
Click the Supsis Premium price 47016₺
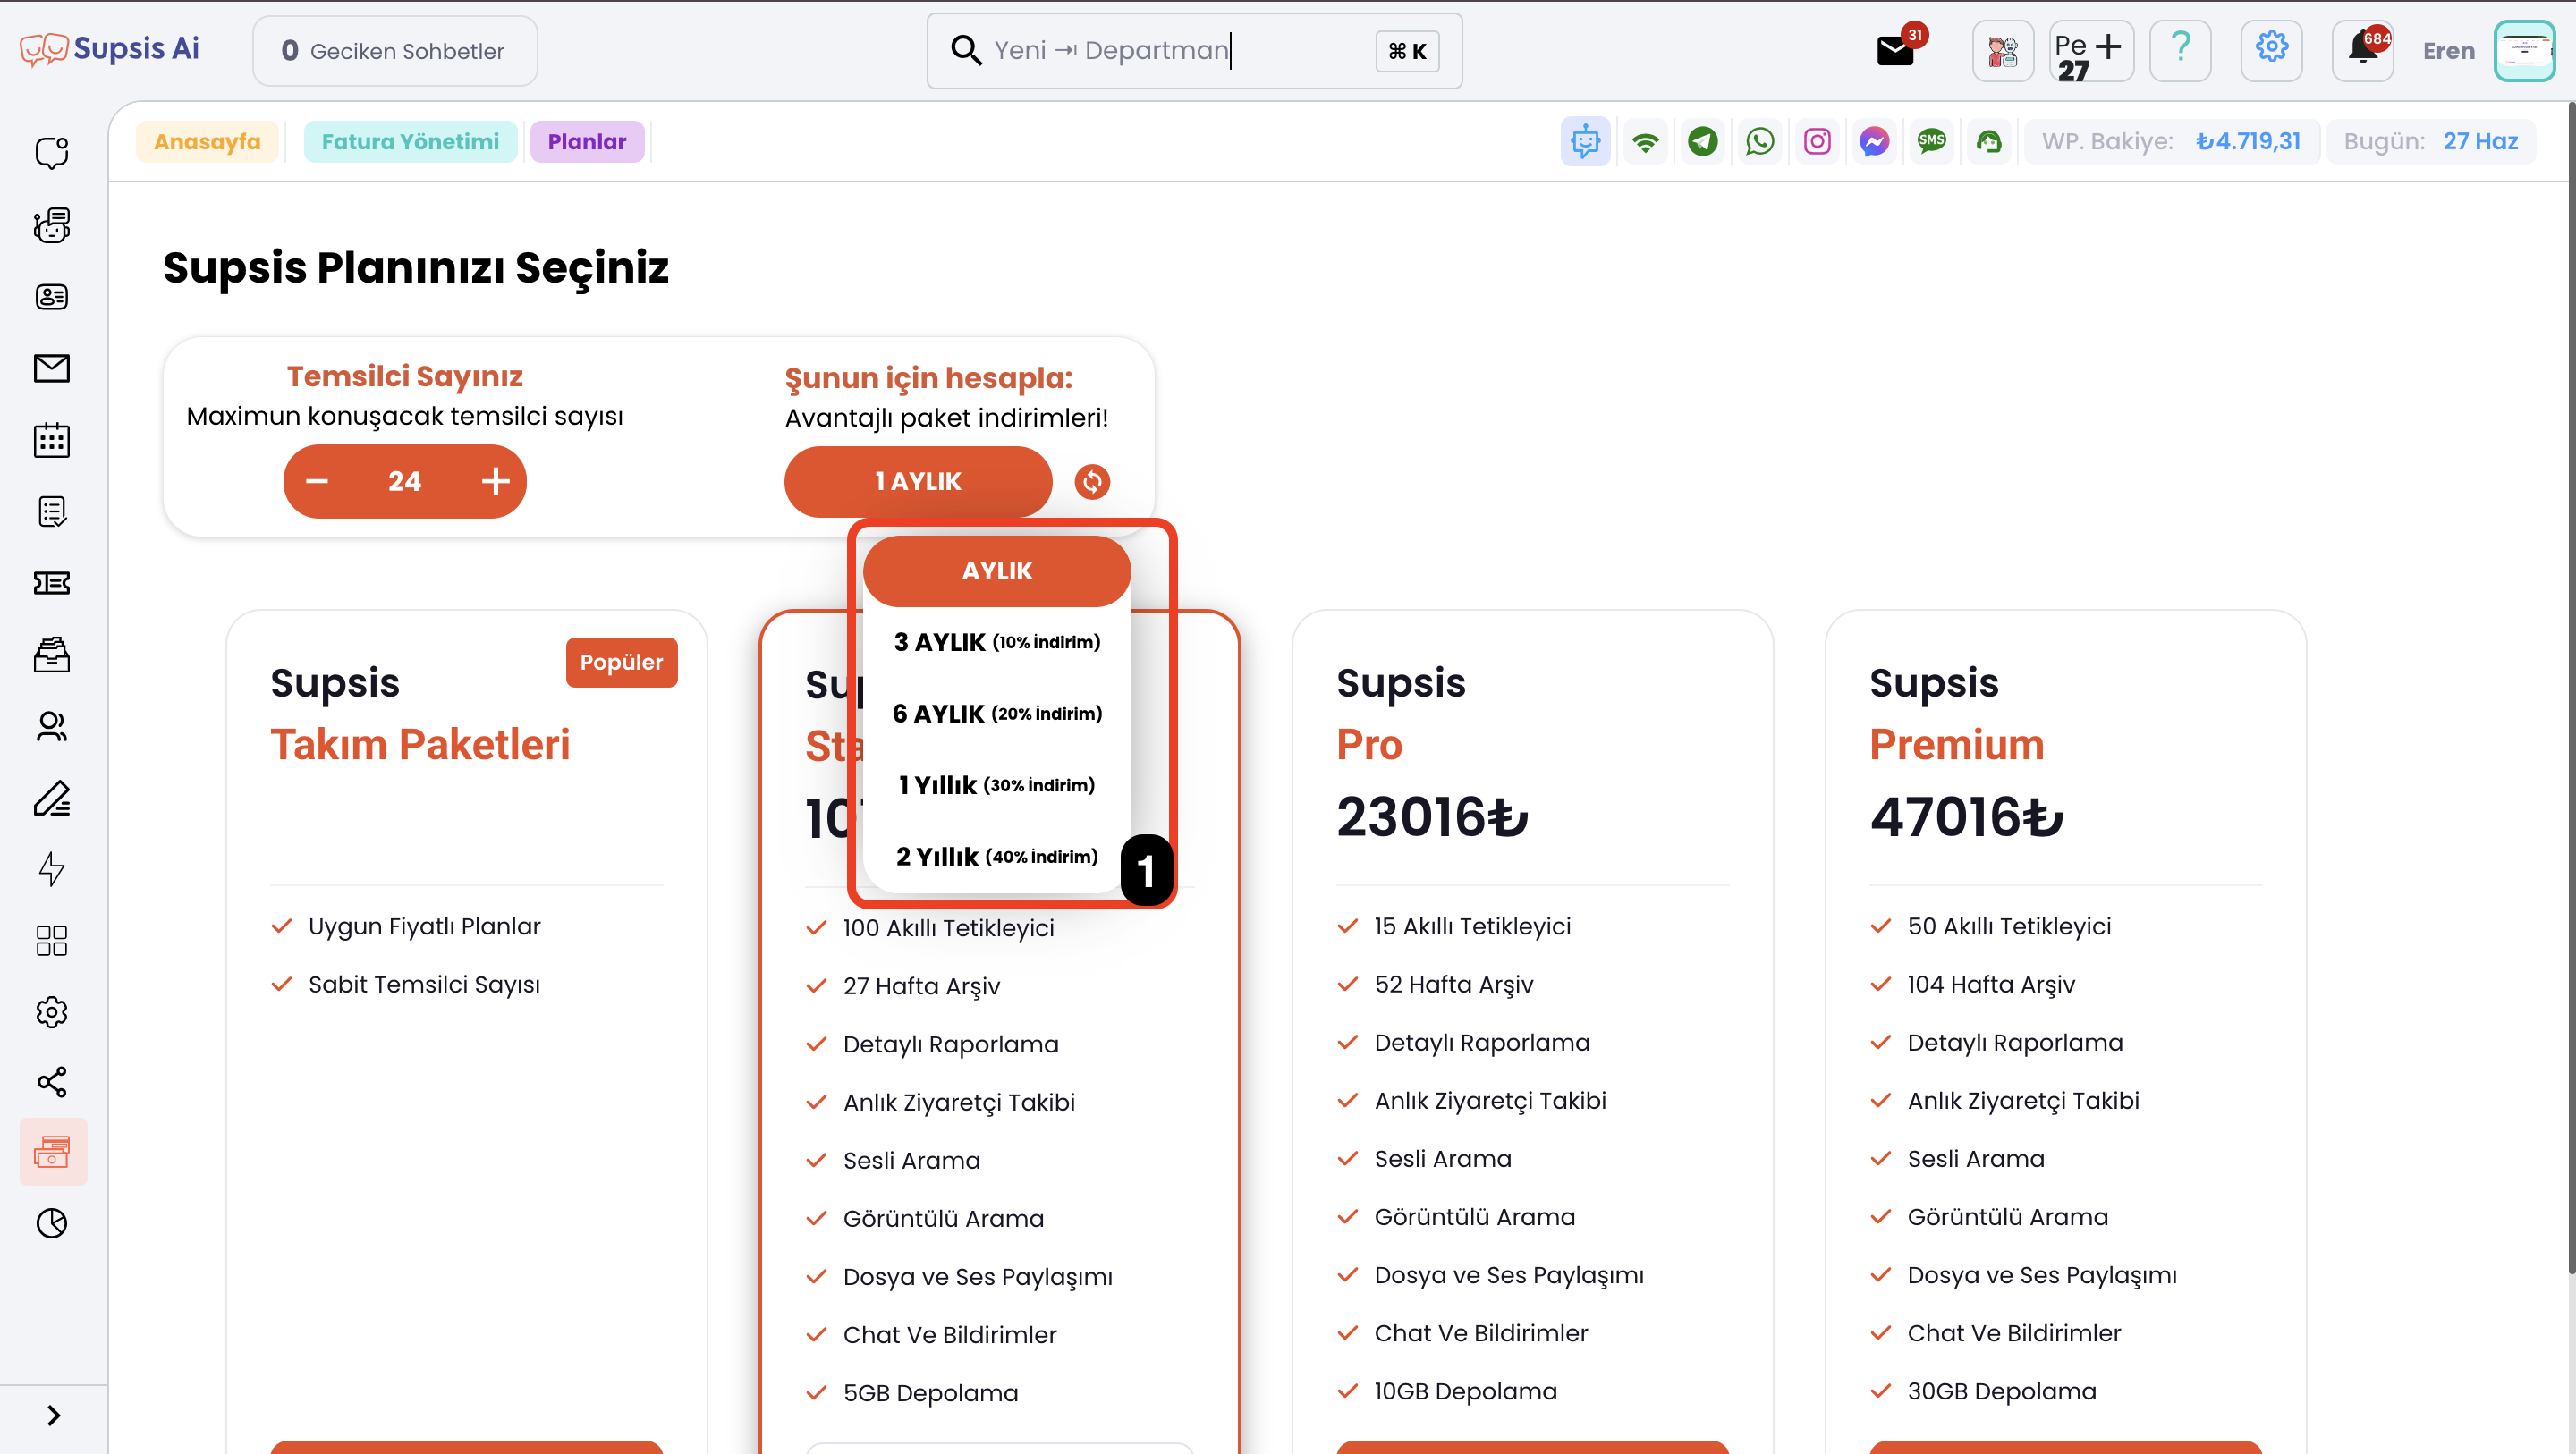click(1966, 816)
